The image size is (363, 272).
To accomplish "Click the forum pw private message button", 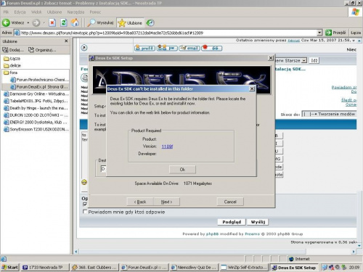I will point(167,48).
